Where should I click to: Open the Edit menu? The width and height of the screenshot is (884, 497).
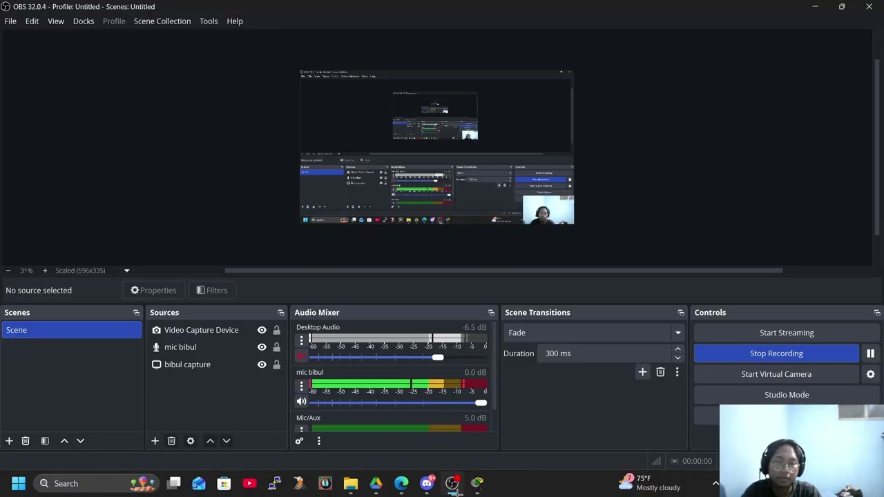tap(32, 21)
